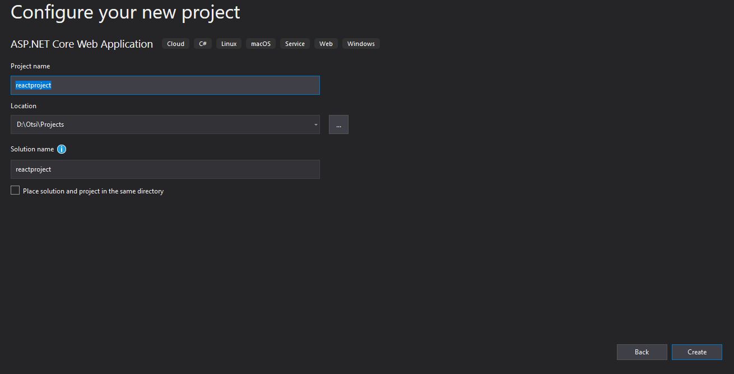The height and width of the screenshot is (374, 734).
Task: Click the Configure your new project heading
Action: pos(126,12)
